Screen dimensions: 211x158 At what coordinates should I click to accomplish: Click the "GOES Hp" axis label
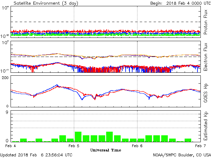pyautogui.click(x=206, y=93)
